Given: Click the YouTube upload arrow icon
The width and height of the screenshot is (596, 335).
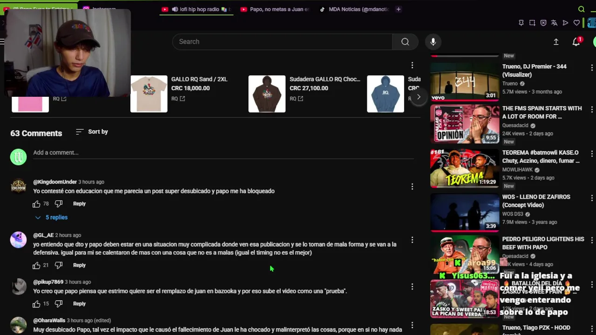Looking at the screenshot, I should click(x=556, y=42).
